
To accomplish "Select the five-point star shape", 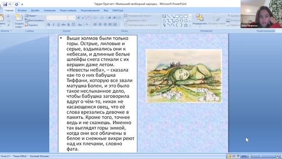I will (x=186, y=26).
